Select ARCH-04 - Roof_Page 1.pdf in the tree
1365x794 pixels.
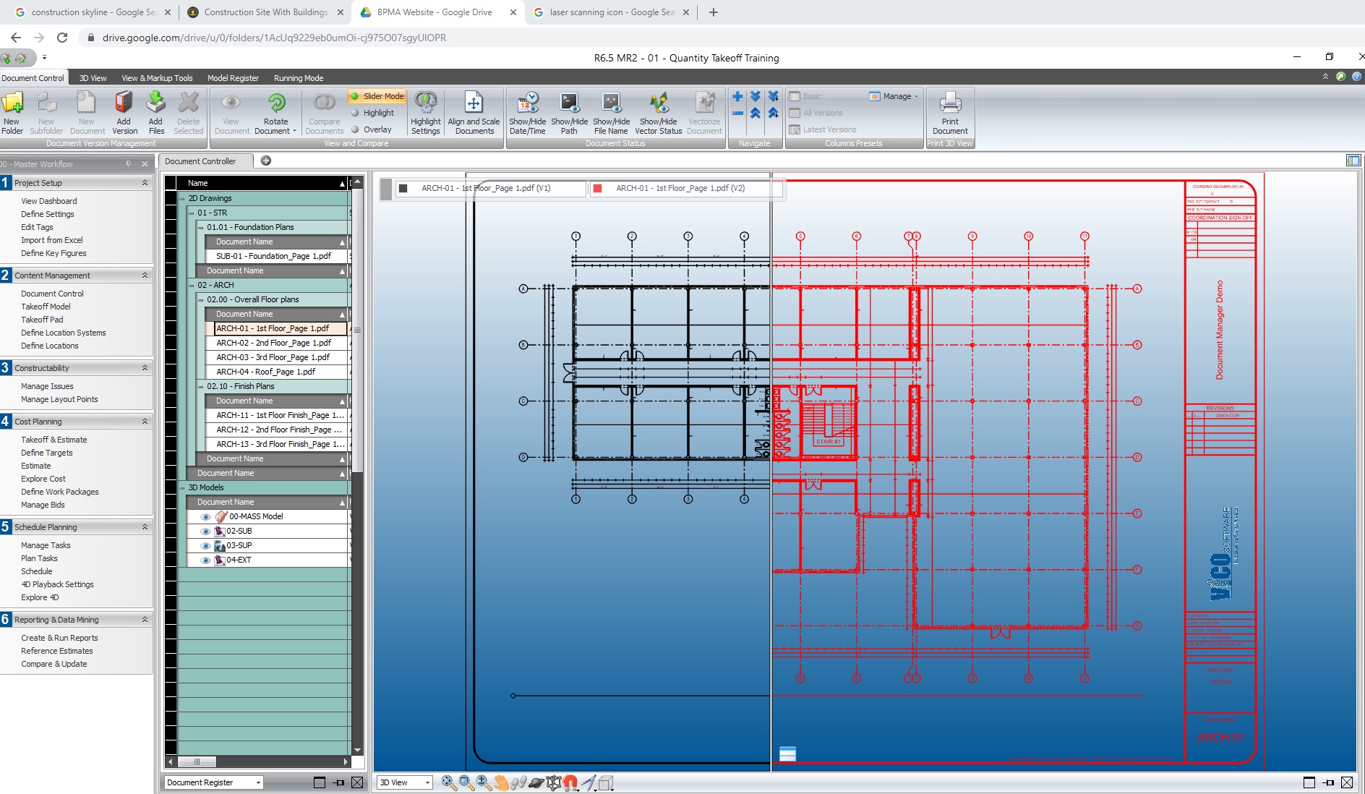[x=266, y=372]
